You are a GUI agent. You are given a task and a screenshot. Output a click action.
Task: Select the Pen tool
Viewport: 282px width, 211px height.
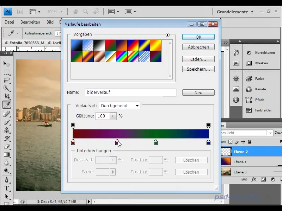[7, 180]
